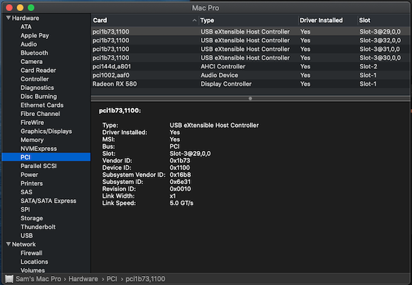412x285 pixels.
Task: Click Sam's Mac Pro in the path bar
Action: pyautogui.click(x=38, y=279)
